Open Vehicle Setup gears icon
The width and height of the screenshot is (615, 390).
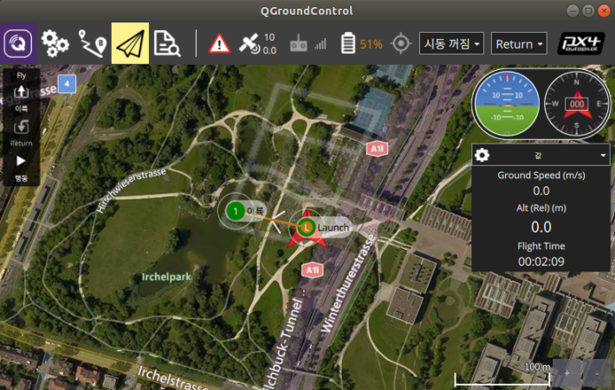tap(55, 43)
